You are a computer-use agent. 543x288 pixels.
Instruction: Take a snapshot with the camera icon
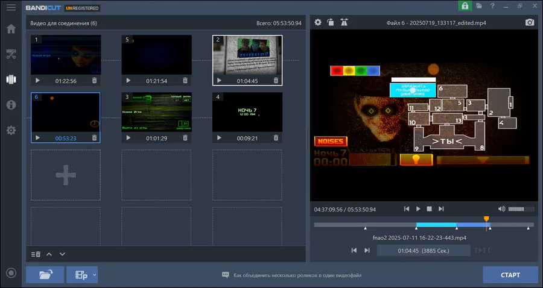tap(530, 22)
